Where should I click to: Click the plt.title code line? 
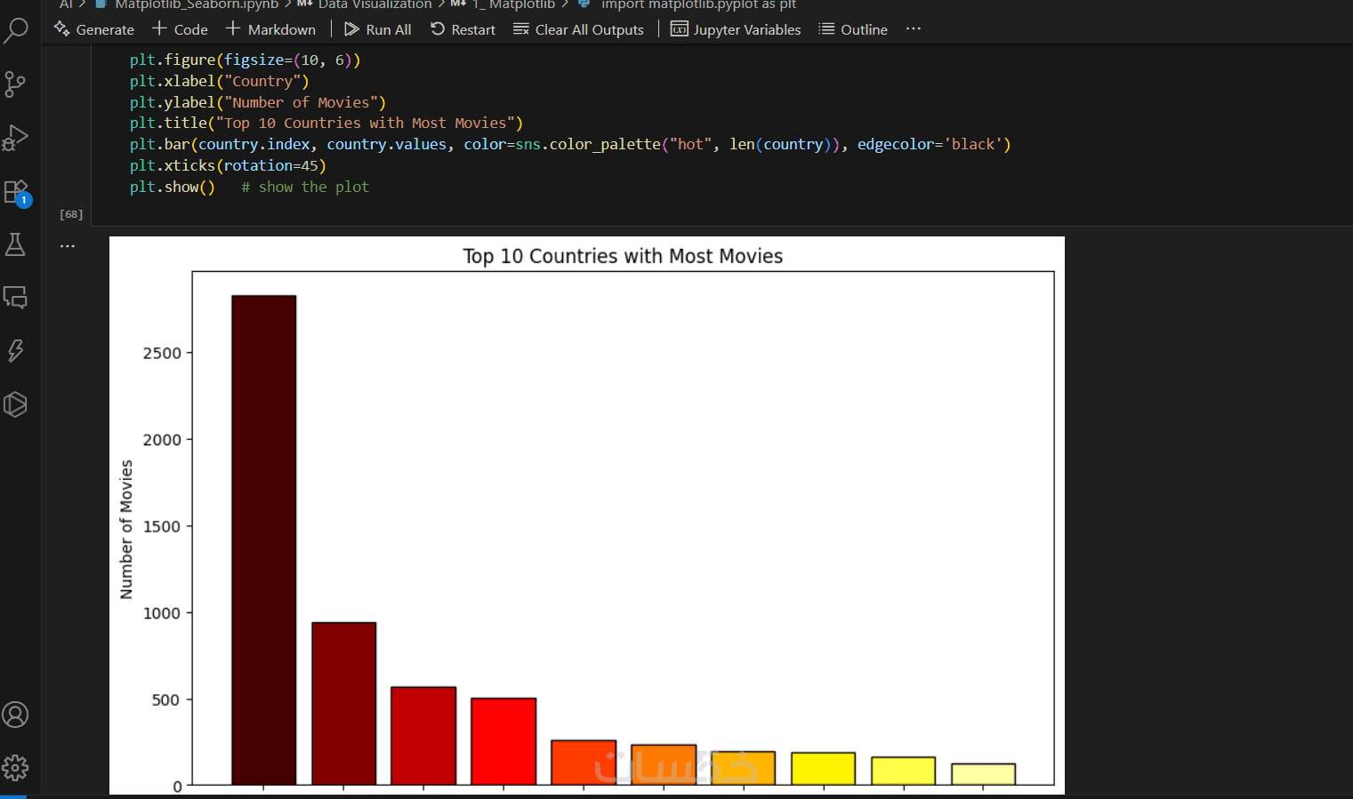point(326,123)
